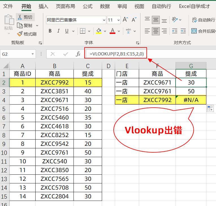
Task: Click the confirm checkmark formula button
Action: 66,54
